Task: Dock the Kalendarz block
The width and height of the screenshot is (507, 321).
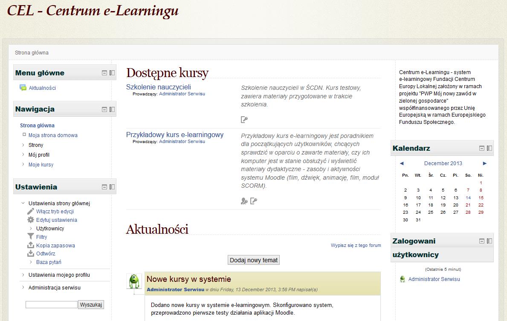Action: click(489, 148)
